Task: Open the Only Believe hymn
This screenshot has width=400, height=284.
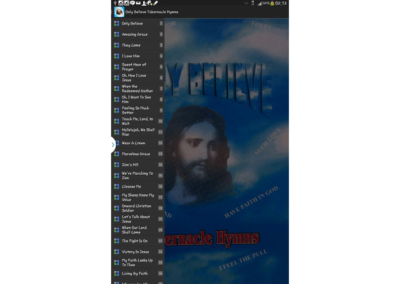Action: [138, 24]
